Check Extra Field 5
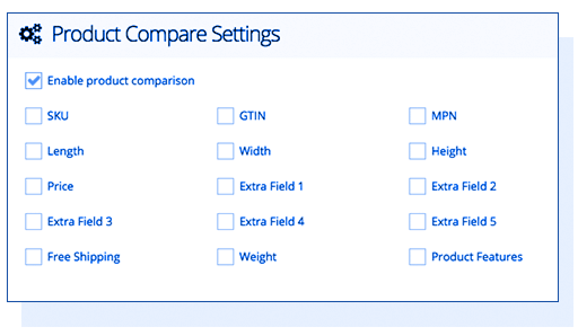The height and width of the screenshot is (336, 578). [x=417, y=222]
